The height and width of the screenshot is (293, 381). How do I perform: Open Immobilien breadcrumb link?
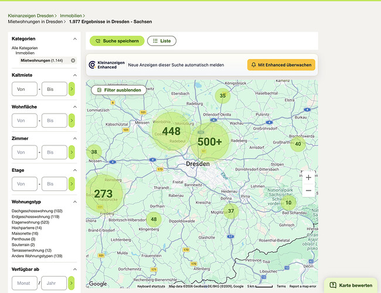pos(71,16)
